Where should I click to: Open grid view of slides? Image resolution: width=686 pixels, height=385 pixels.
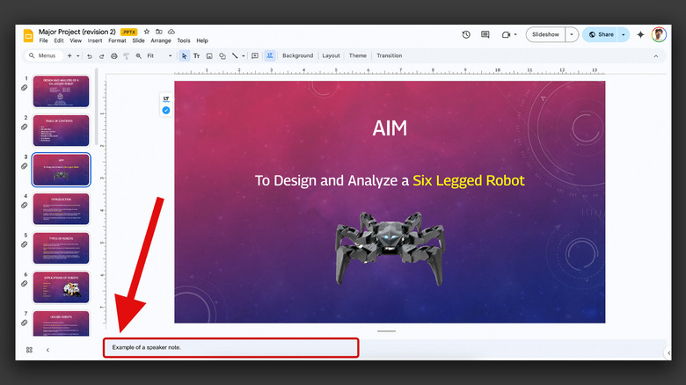pyautogui.click(x=29, y=350)
